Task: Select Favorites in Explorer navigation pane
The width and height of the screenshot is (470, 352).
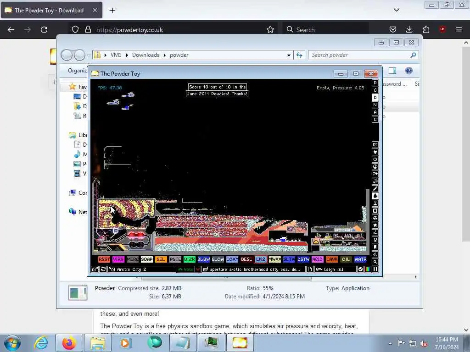Action: pos(77,87)
